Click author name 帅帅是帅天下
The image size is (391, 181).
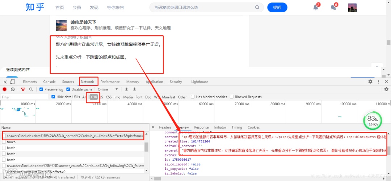pos(83,22)
